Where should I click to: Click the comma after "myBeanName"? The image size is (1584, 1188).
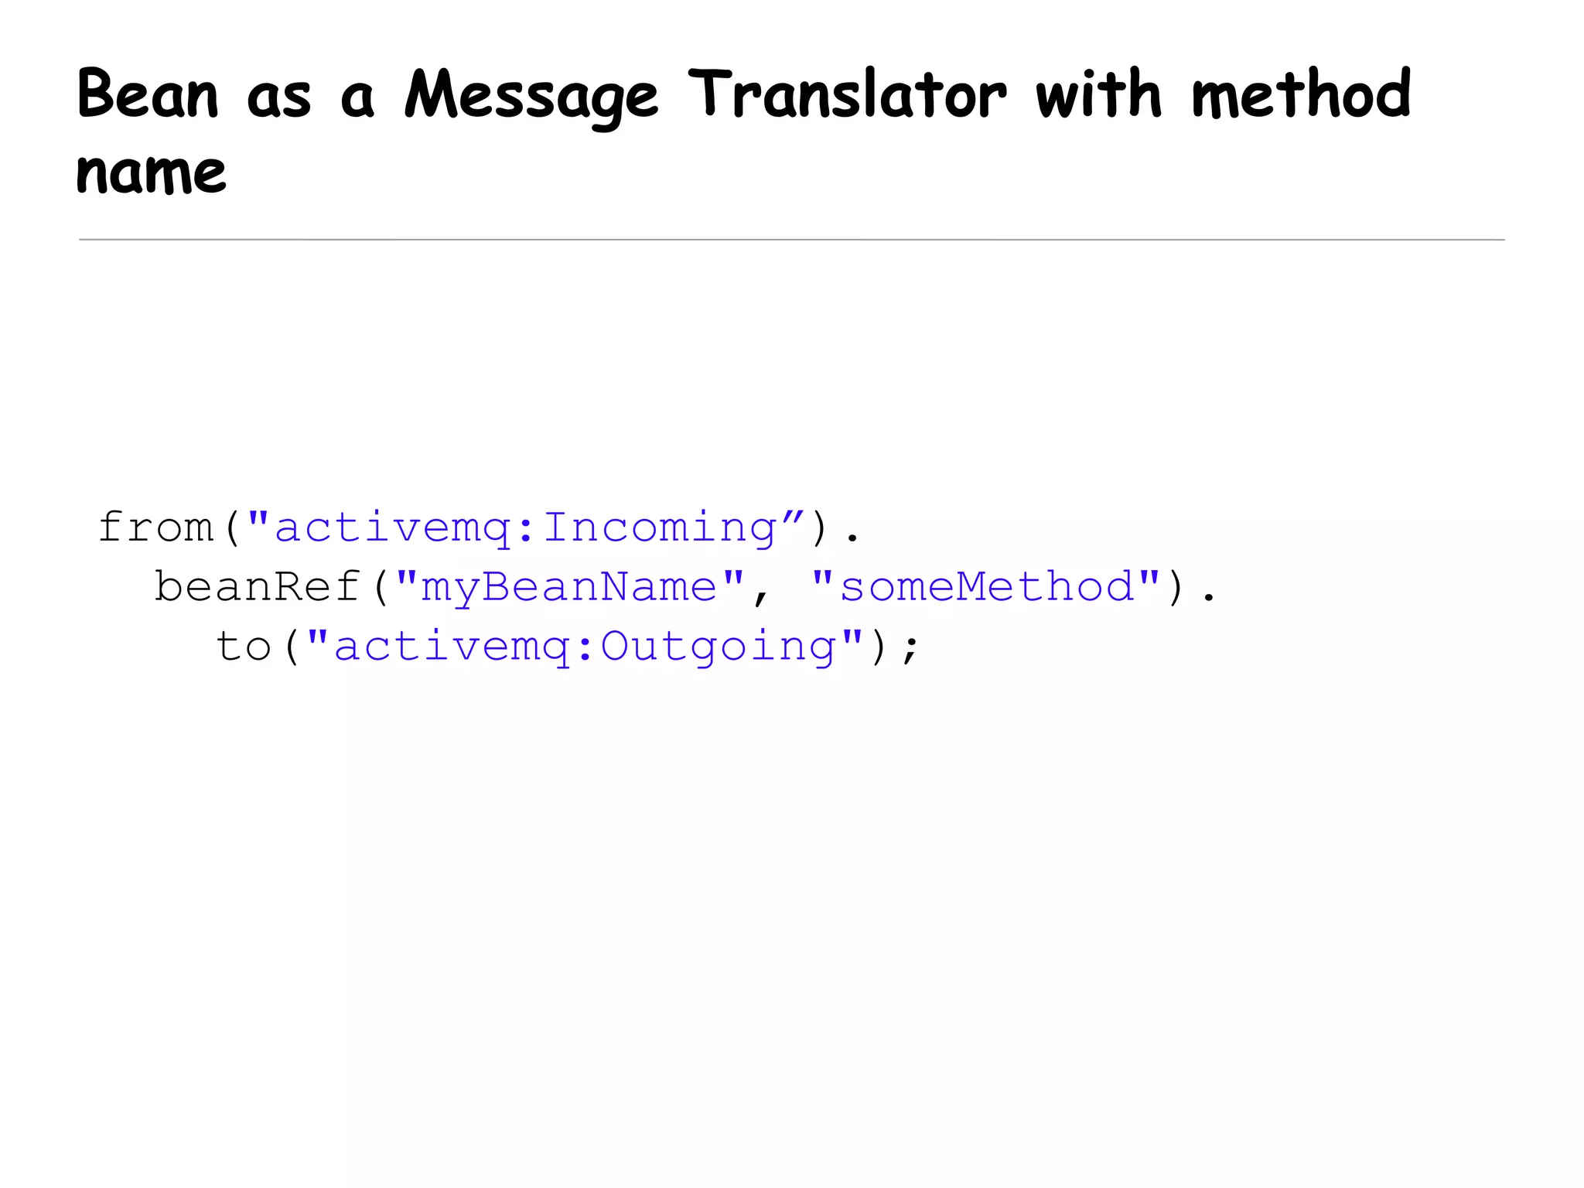762,597
